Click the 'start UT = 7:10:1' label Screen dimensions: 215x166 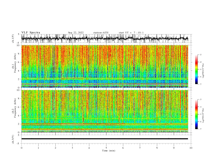pyautogui.click(x=131, y=33)
